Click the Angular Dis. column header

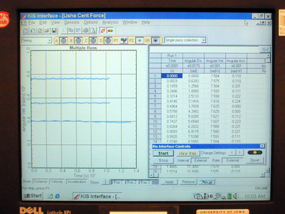pos(194,61)
